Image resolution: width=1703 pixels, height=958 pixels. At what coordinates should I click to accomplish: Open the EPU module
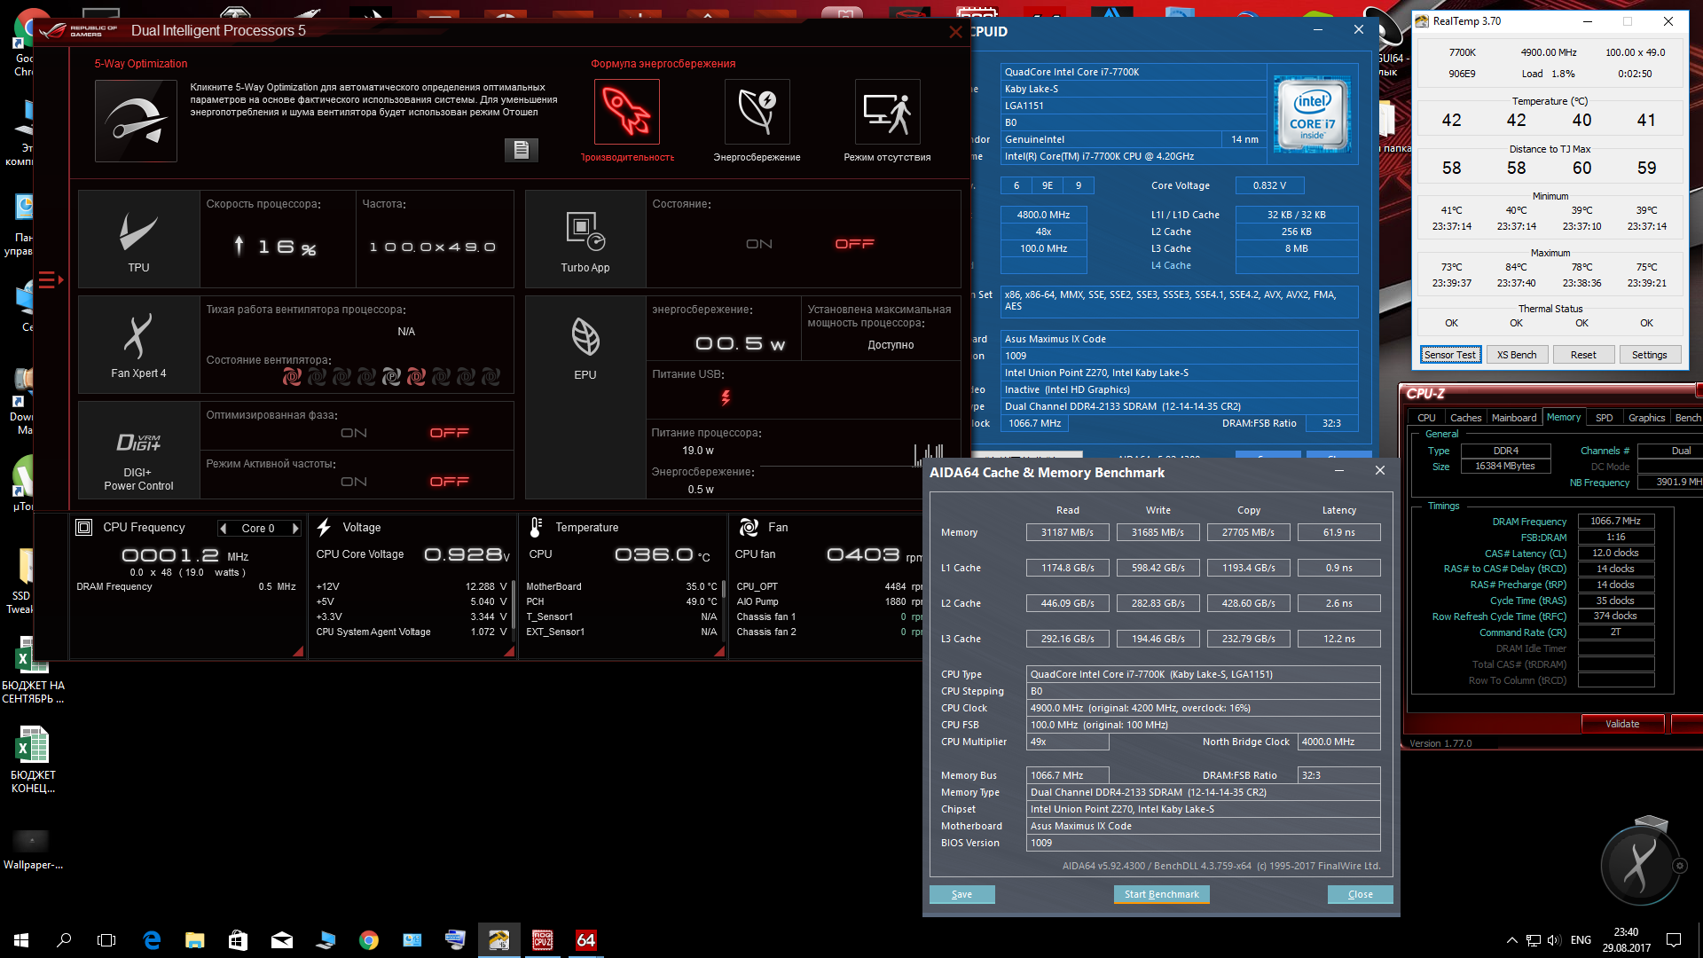[x=585, y=346]
